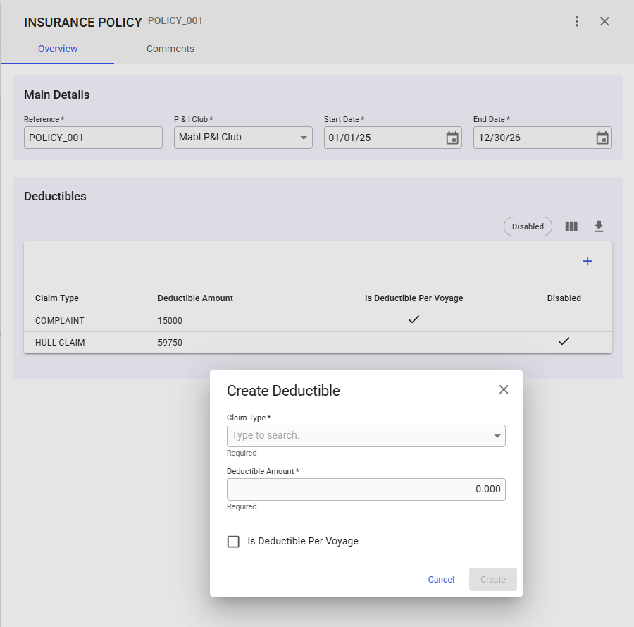Open the Start Date calendar picker

[x=452, y=138]
